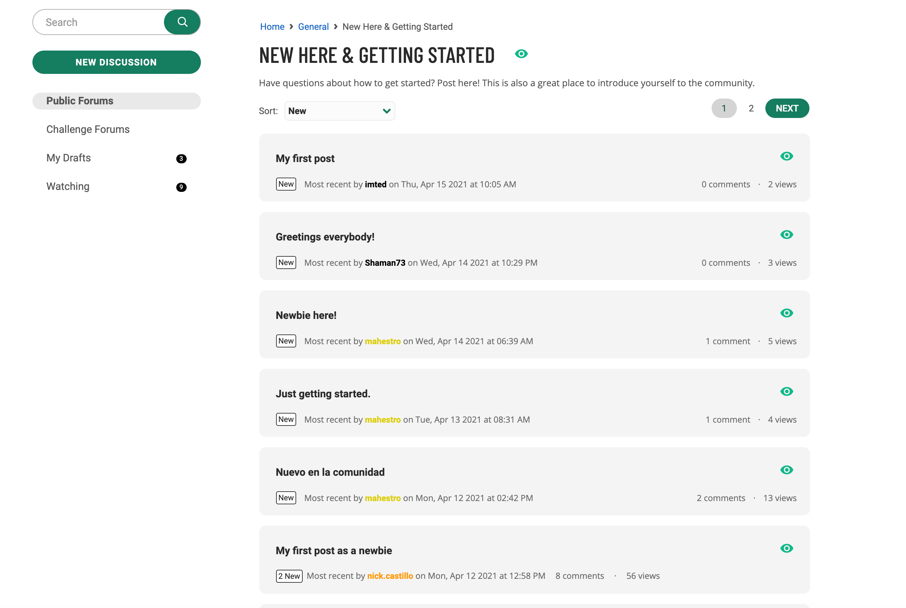
Task: View user nick.castillo's profile
Action: 390,576
